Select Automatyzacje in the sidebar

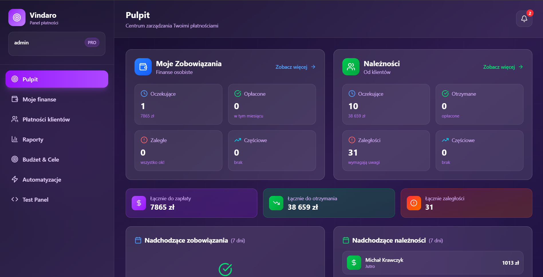pos(42,180)
